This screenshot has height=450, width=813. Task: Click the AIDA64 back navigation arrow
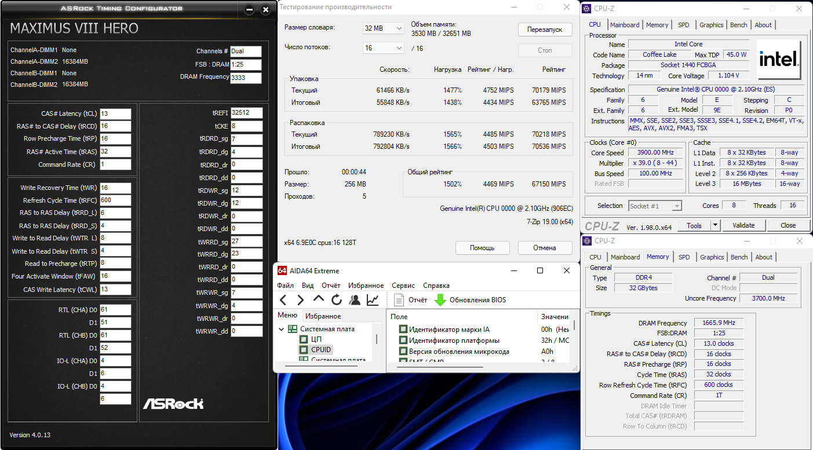pos(283,300)
